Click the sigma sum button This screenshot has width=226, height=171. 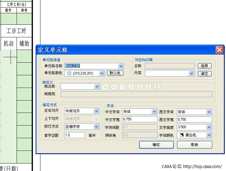157,87
